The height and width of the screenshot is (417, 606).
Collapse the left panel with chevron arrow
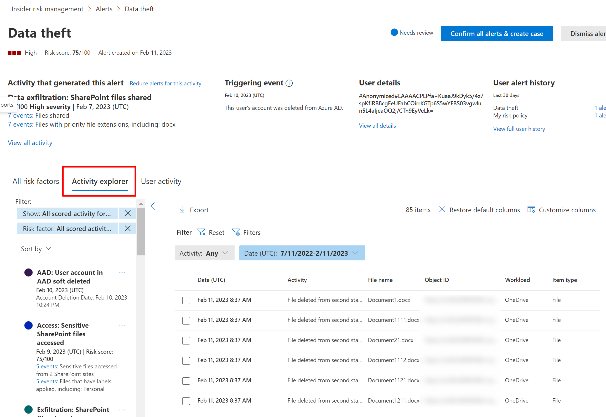click(x=153, y=206)
